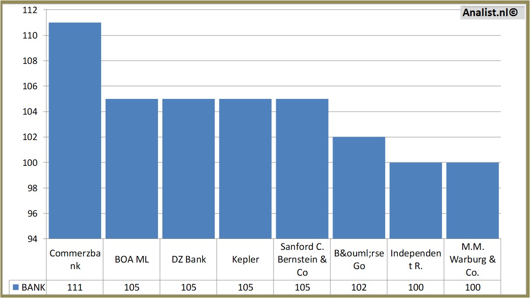Click the Independent R. bar
This screenshot has height=298, width=530.
[416, 200]
